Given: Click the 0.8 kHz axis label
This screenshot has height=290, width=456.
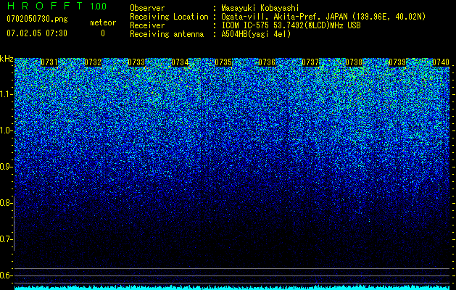Looking at the screenshot, I should tap(7, 203).
